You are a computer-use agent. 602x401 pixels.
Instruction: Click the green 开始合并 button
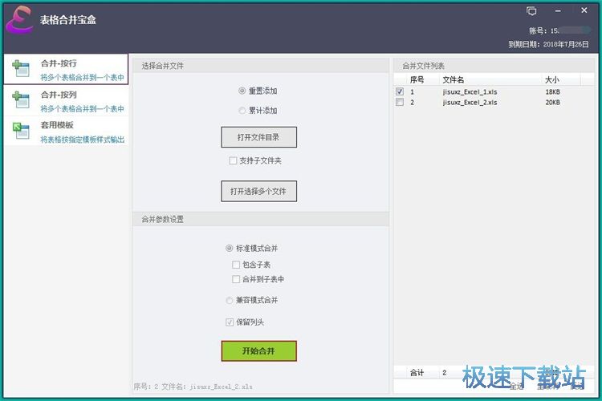click(258, 350)
